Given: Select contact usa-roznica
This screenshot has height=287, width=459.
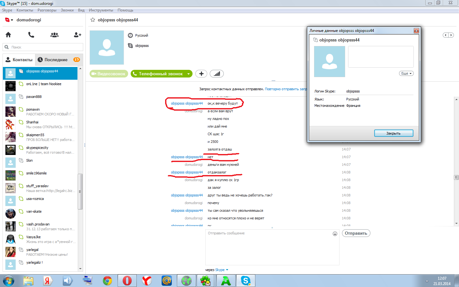Looking at the screenshot, I should pos(40,201).
